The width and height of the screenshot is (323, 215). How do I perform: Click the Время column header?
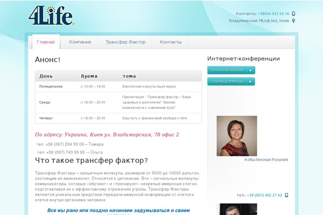click(89, 76)
